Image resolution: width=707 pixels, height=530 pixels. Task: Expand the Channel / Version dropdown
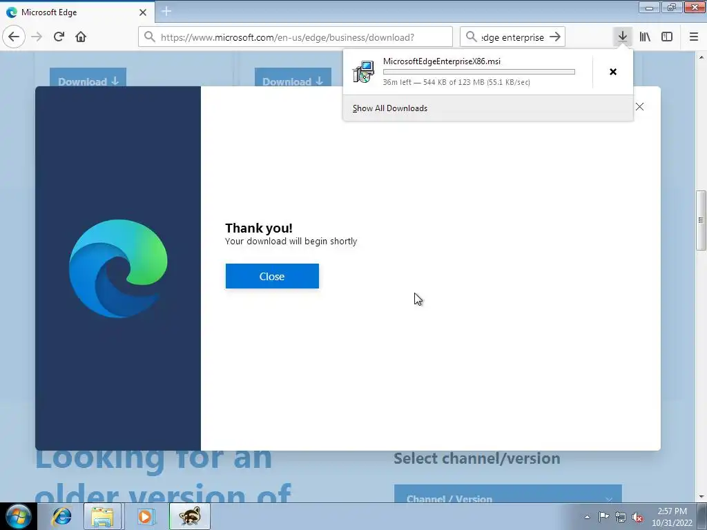(x=508, y=494)
